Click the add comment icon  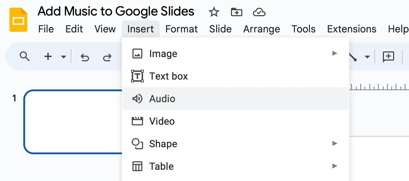(x=389, y=57)
